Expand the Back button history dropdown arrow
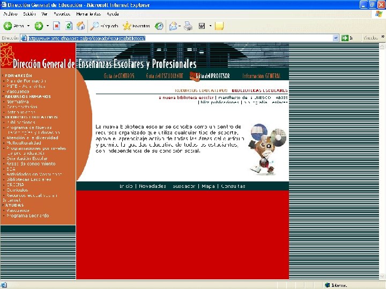Image resolution: width=386 pixels, height=289 pixels. click(28, 26)
